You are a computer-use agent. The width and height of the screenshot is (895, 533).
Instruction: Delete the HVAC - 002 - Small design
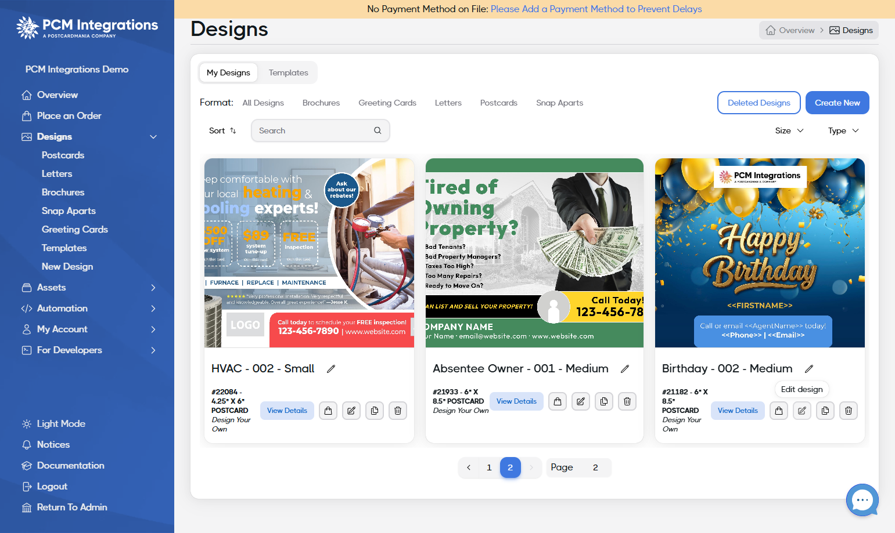coord(398,411)
